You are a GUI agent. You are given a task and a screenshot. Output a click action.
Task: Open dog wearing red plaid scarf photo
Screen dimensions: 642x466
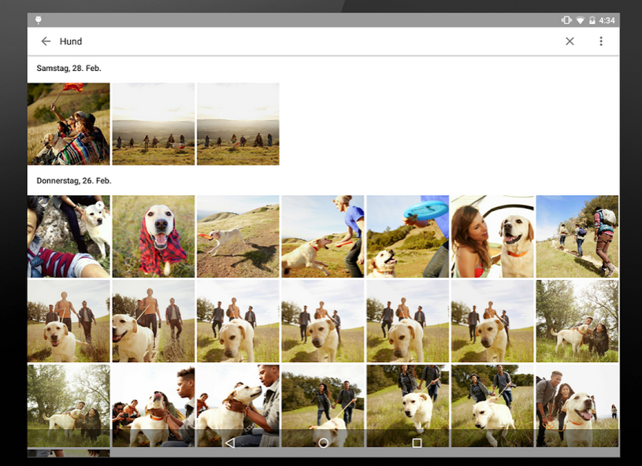(x=153, y=236)
